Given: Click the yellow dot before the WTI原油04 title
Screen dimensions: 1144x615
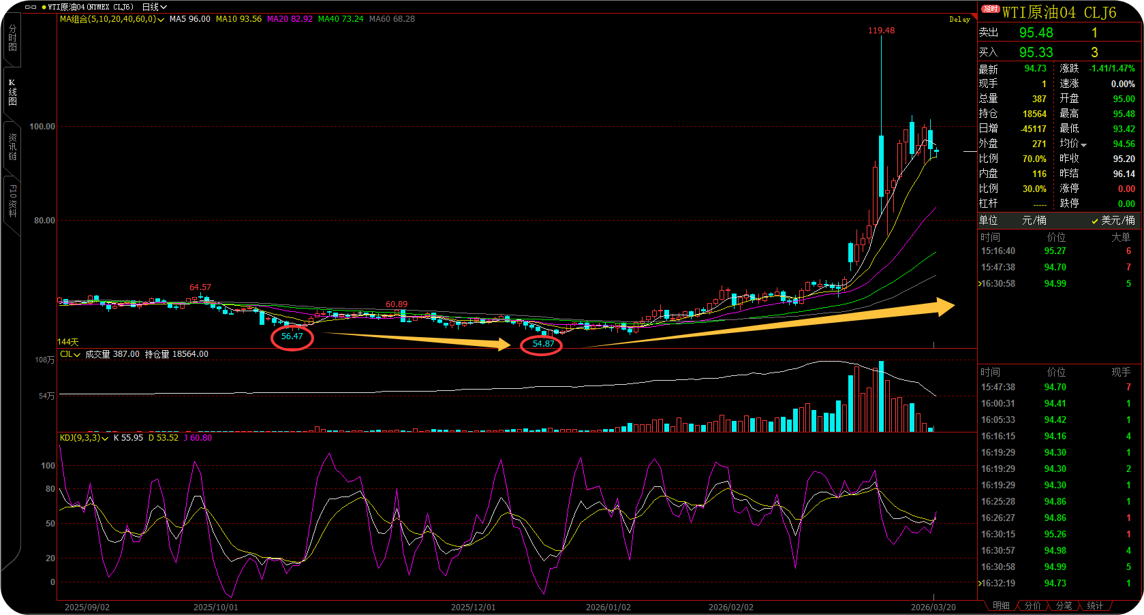Looking at the screenshot, I should pyautogui.click(x=44, y=7).
